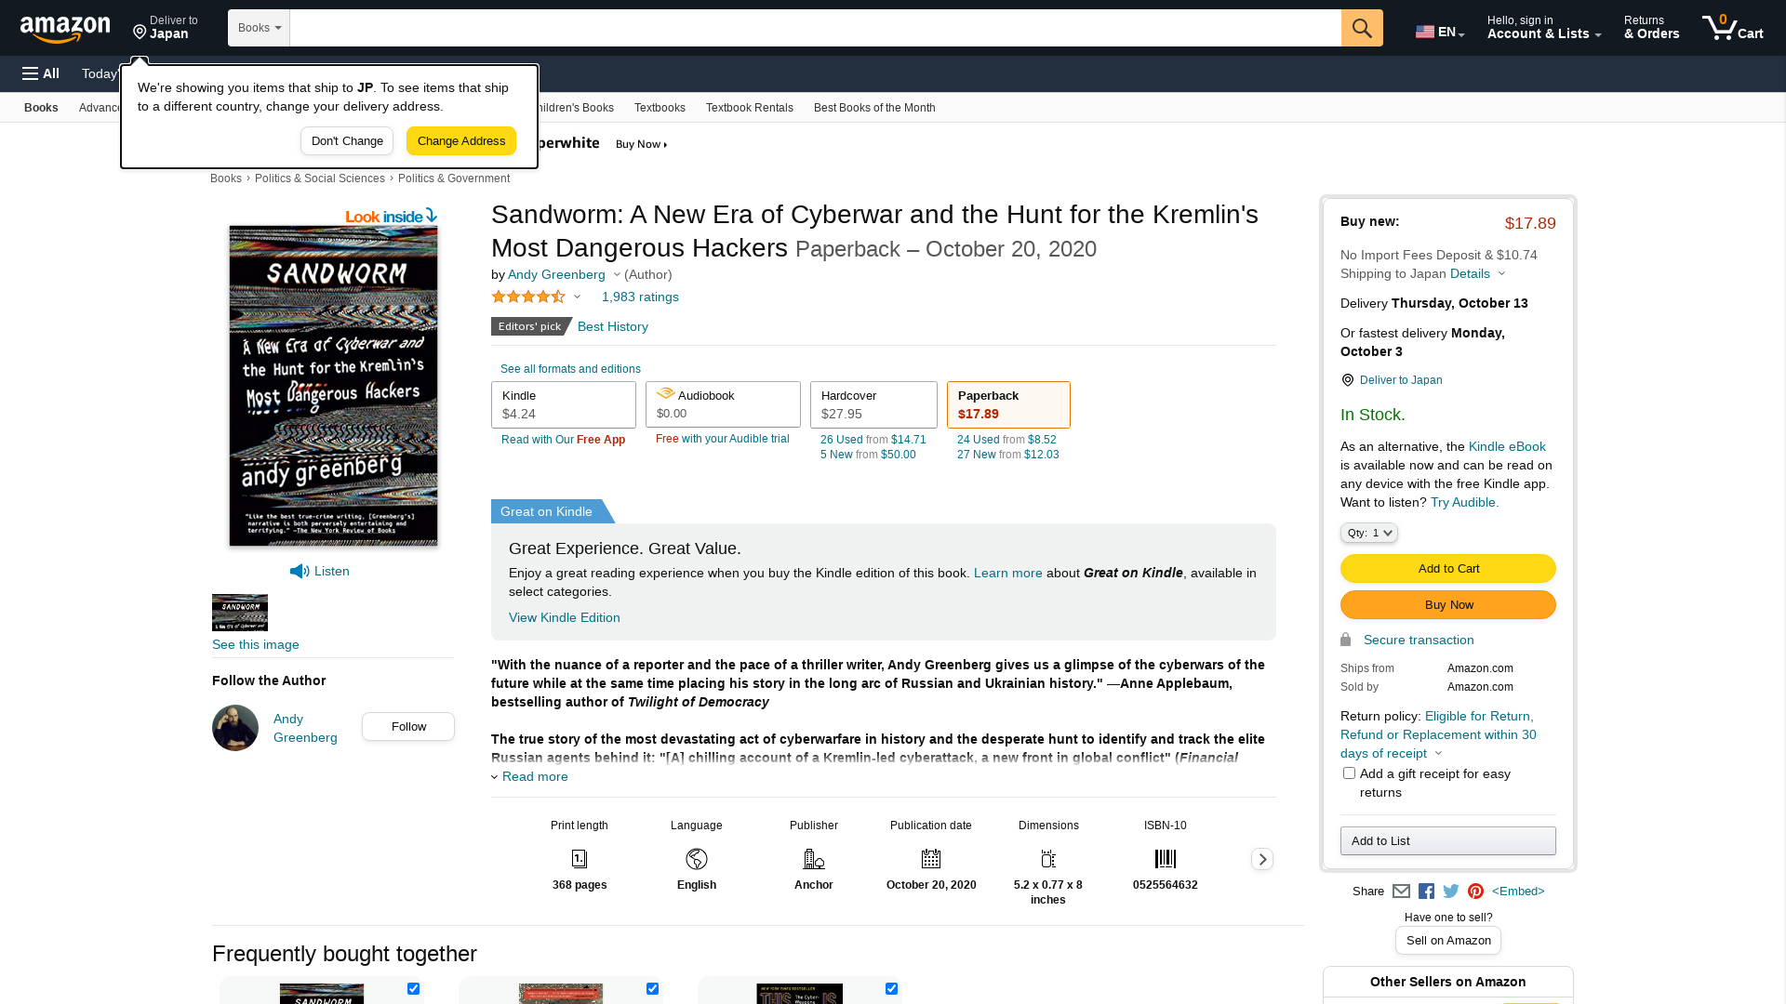Select the Hardcover format tab
The height and width of the screenshot is (1004, 1786).
pos(873,404)
